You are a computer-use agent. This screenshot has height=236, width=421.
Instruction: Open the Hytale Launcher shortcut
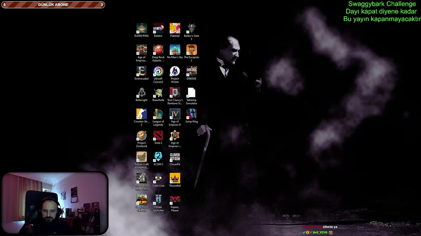click(158, 200)
